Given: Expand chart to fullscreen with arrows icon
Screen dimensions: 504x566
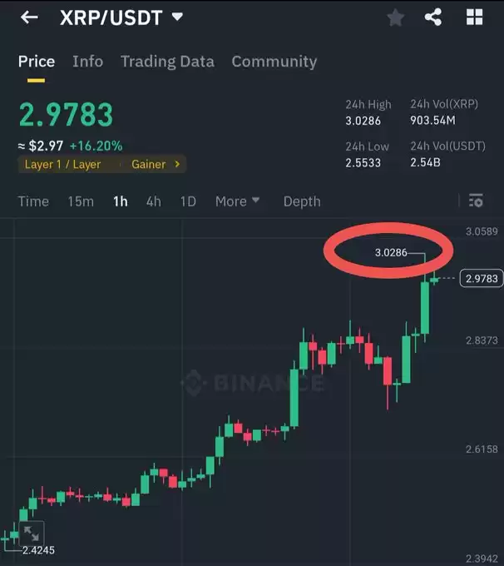Looking at the screenshot, I should coord(32,534).
